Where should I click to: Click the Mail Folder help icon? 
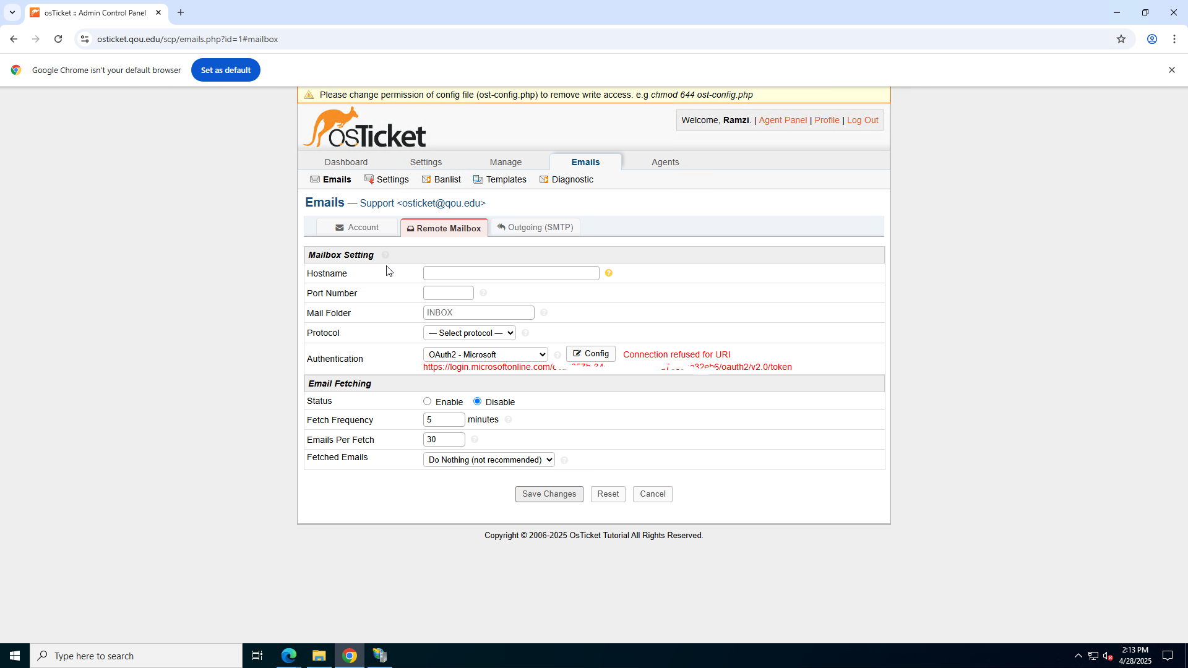tap(544, 312)
